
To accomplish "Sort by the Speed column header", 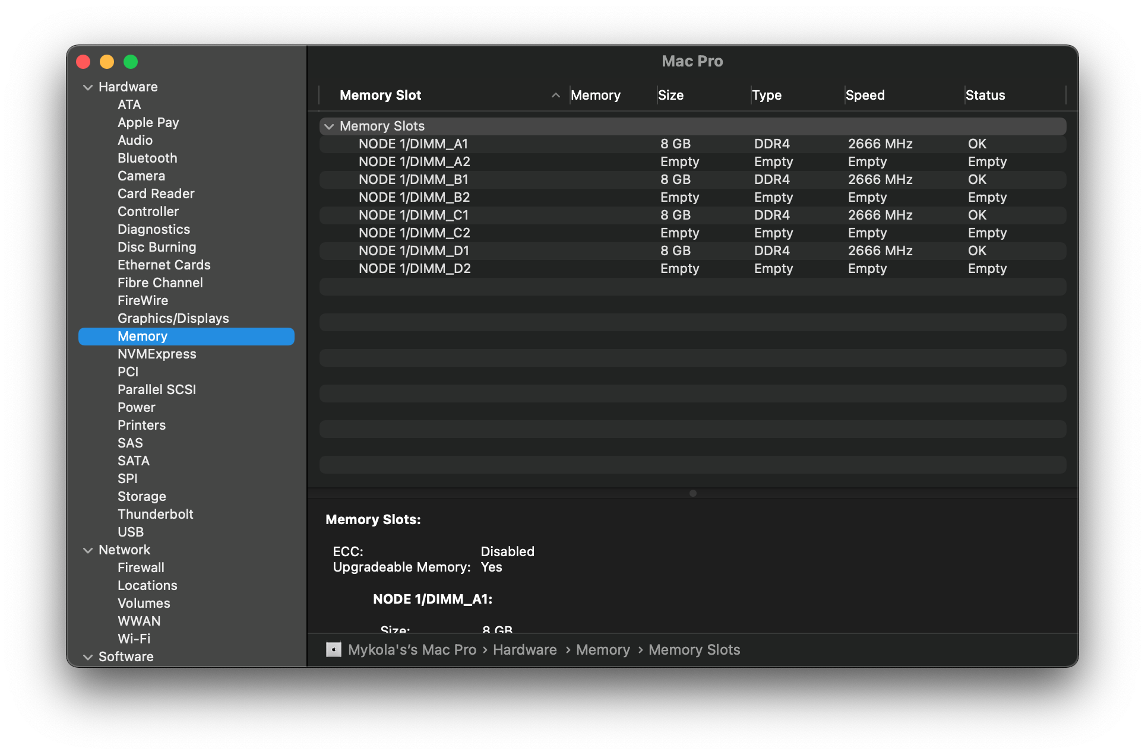I will pos(865,95).
